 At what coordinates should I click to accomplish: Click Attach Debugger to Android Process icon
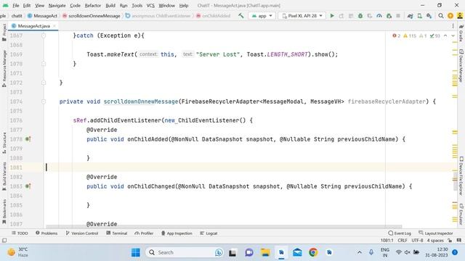tap(389, 16)
